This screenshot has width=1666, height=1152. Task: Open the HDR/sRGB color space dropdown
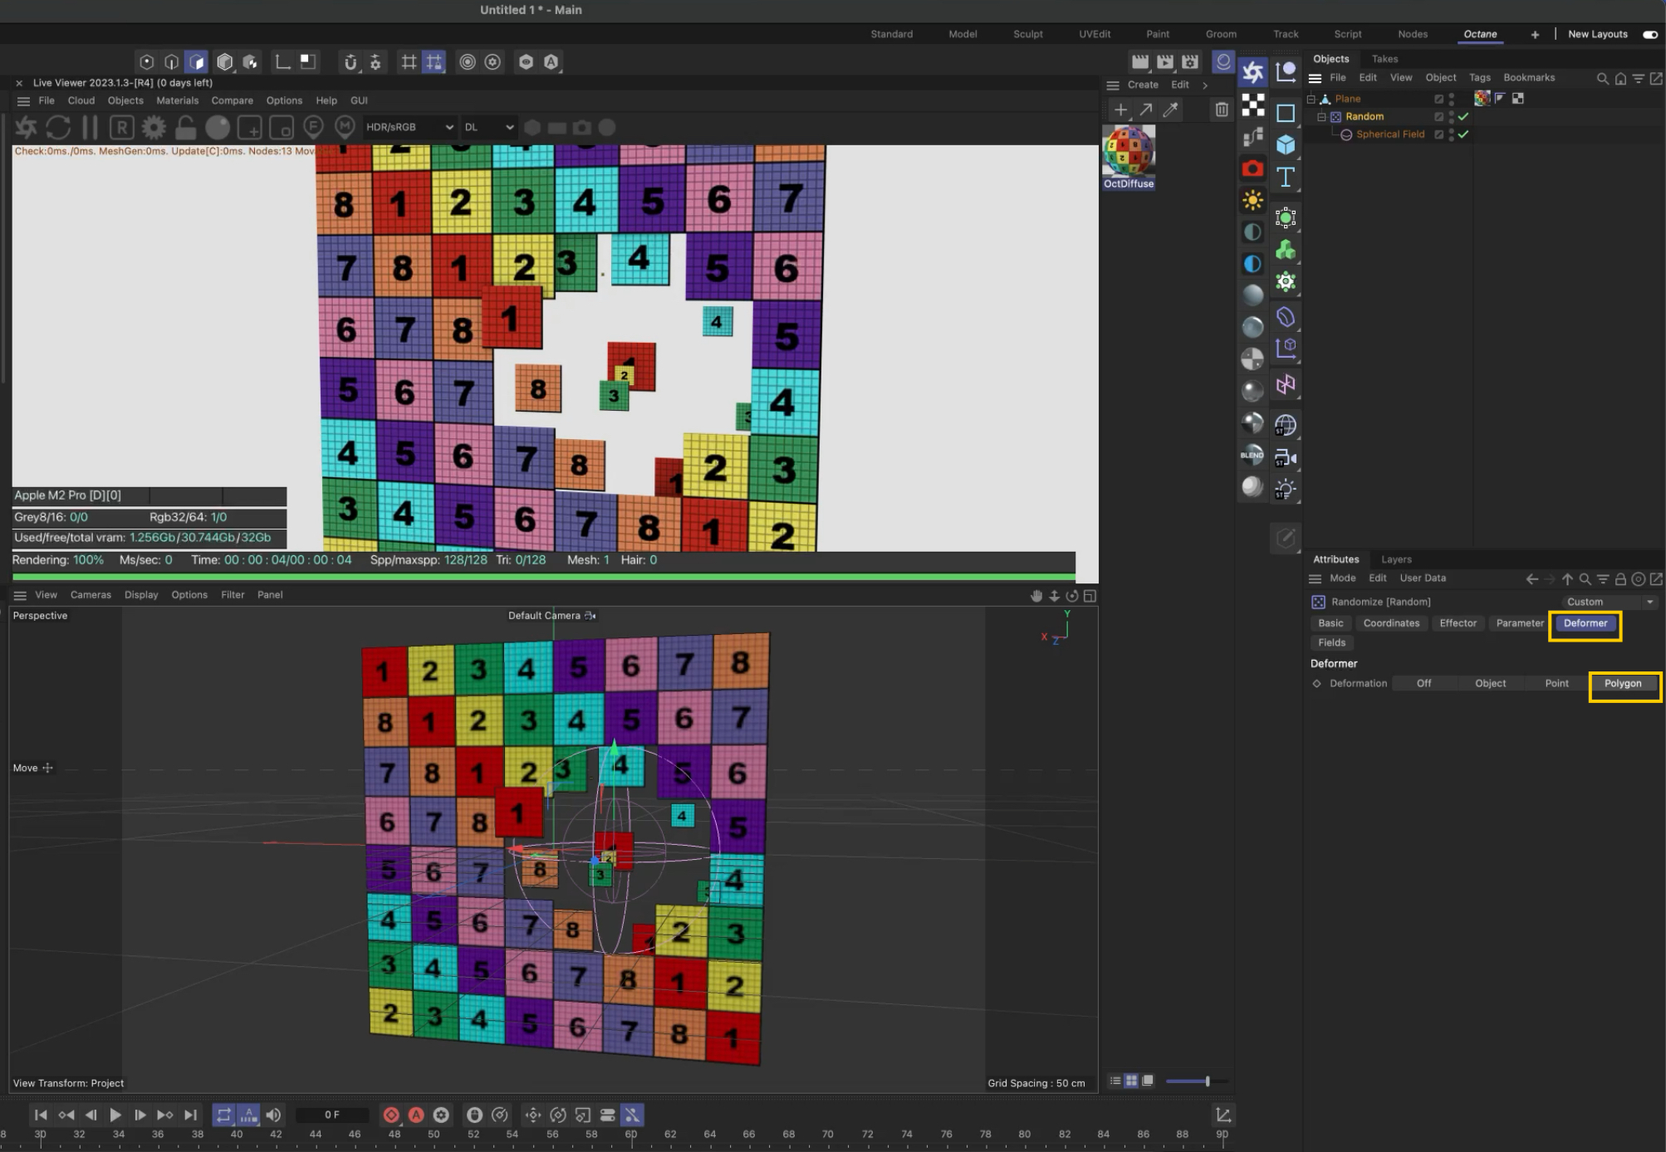(x=409, y=127)
